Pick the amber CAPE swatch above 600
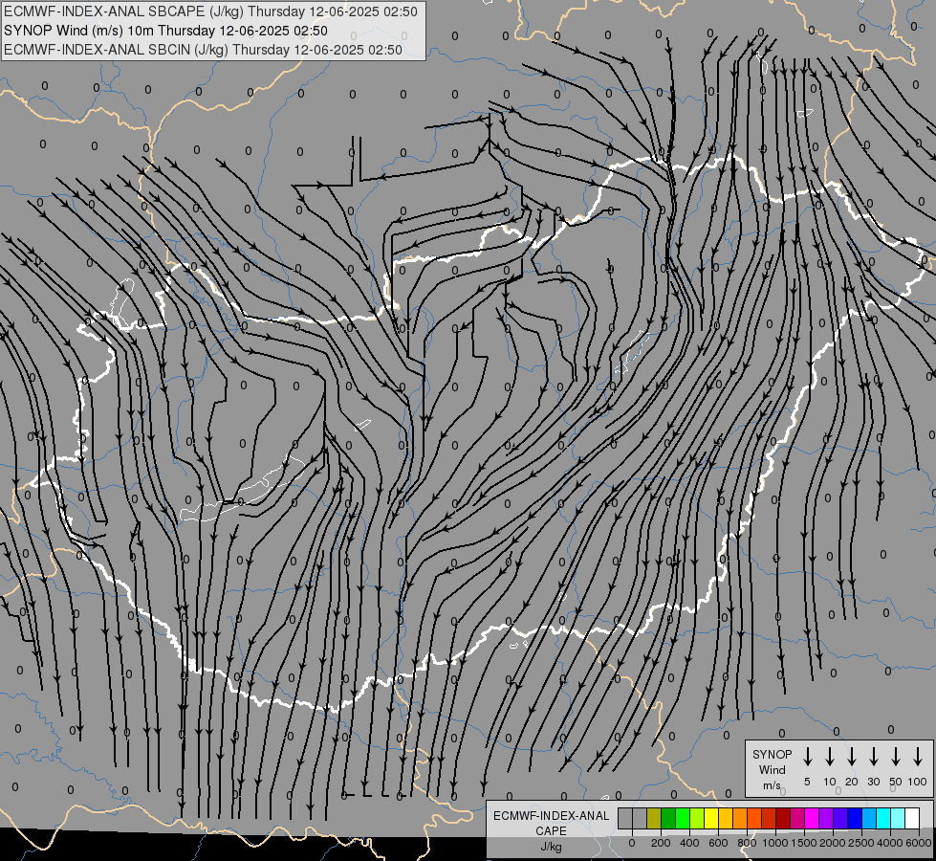 click(726, 818)
